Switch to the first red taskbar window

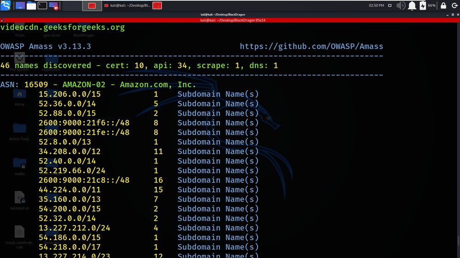click(x=92, y=6)
